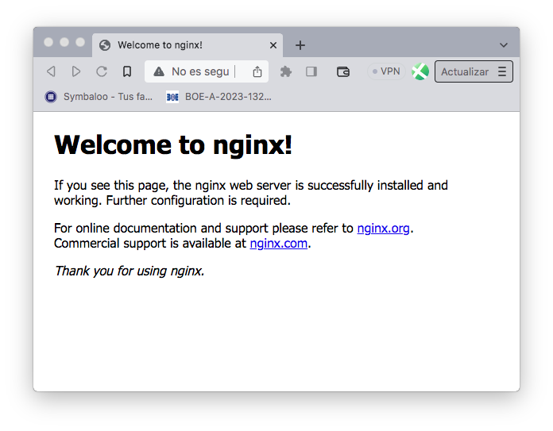This screenshot has width=553, height=431.
Task: Click the window zoom traffic light button
Action: click(80, 42)
